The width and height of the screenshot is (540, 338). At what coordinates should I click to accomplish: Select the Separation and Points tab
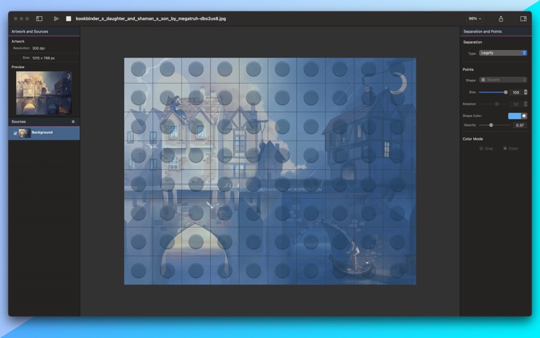coord(482,32)
